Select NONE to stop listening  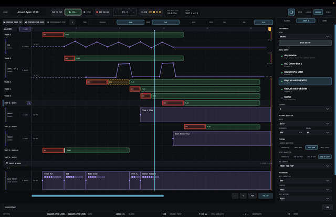tap(305, 98)
